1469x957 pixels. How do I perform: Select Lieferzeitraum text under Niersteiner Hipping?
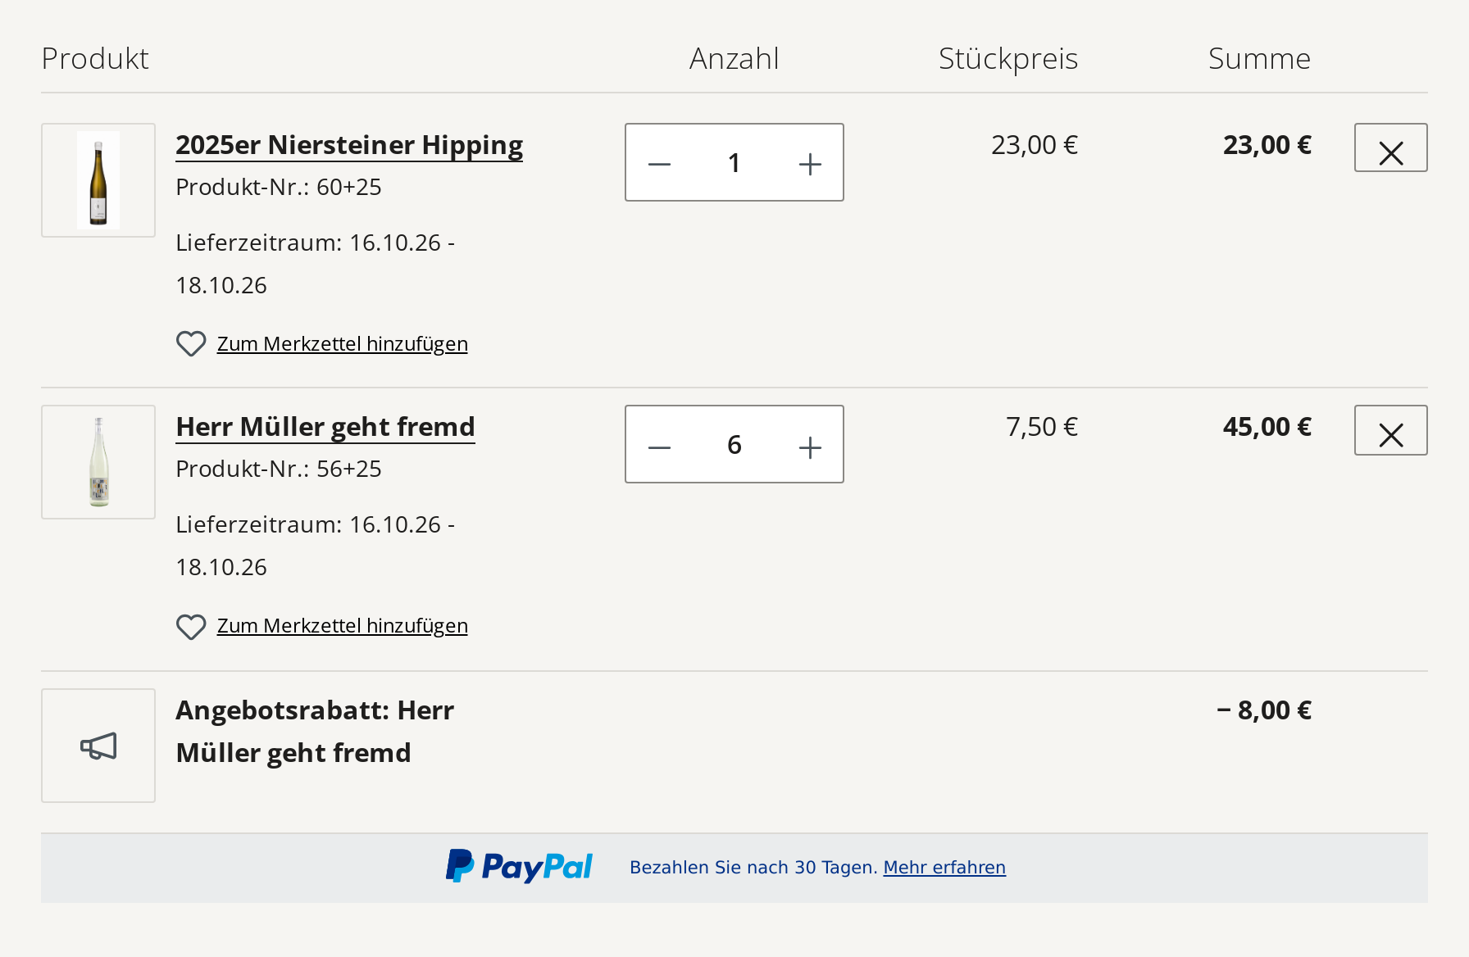click(316, 264)
